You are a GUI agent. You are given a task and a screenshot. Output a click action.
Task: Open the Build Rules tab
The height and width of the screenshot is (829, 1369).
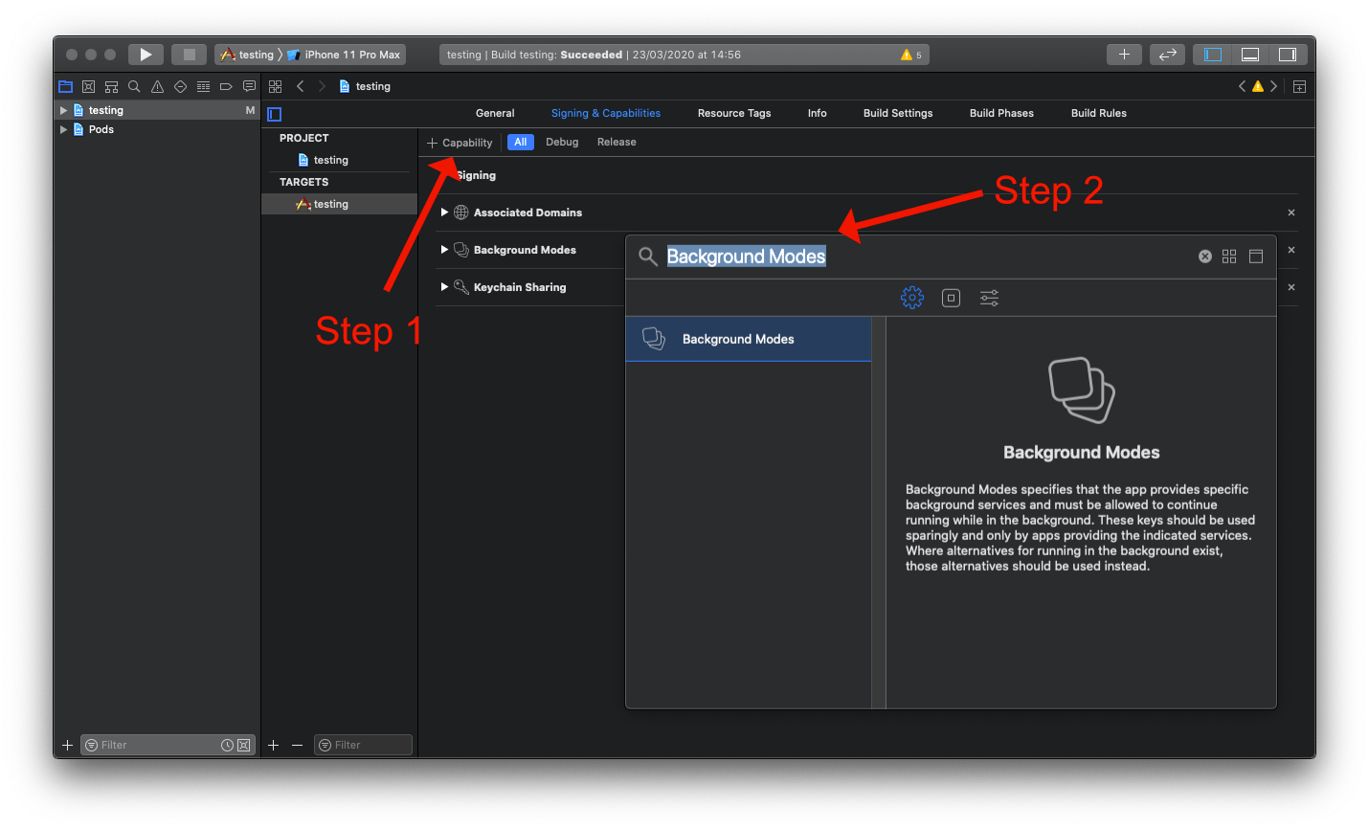pyautogui.click(x=1099, y=113)
